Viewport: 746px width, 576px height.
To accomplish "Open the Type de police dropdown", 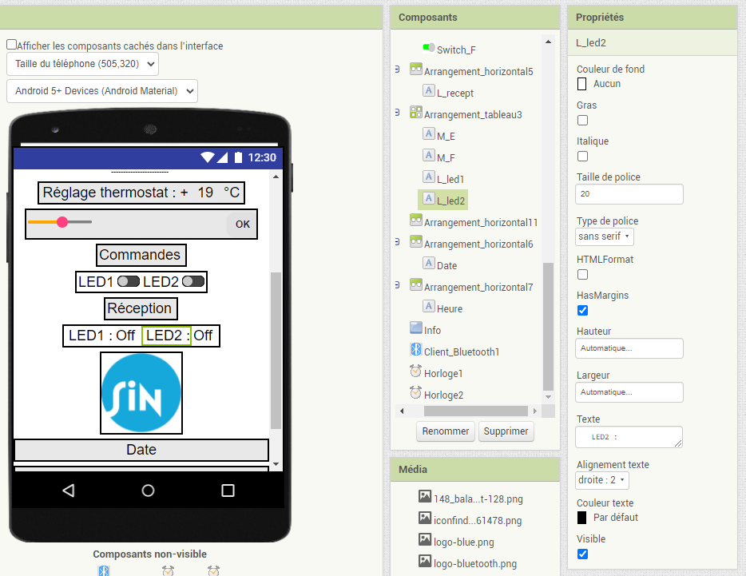I will [x=604, y=236].
